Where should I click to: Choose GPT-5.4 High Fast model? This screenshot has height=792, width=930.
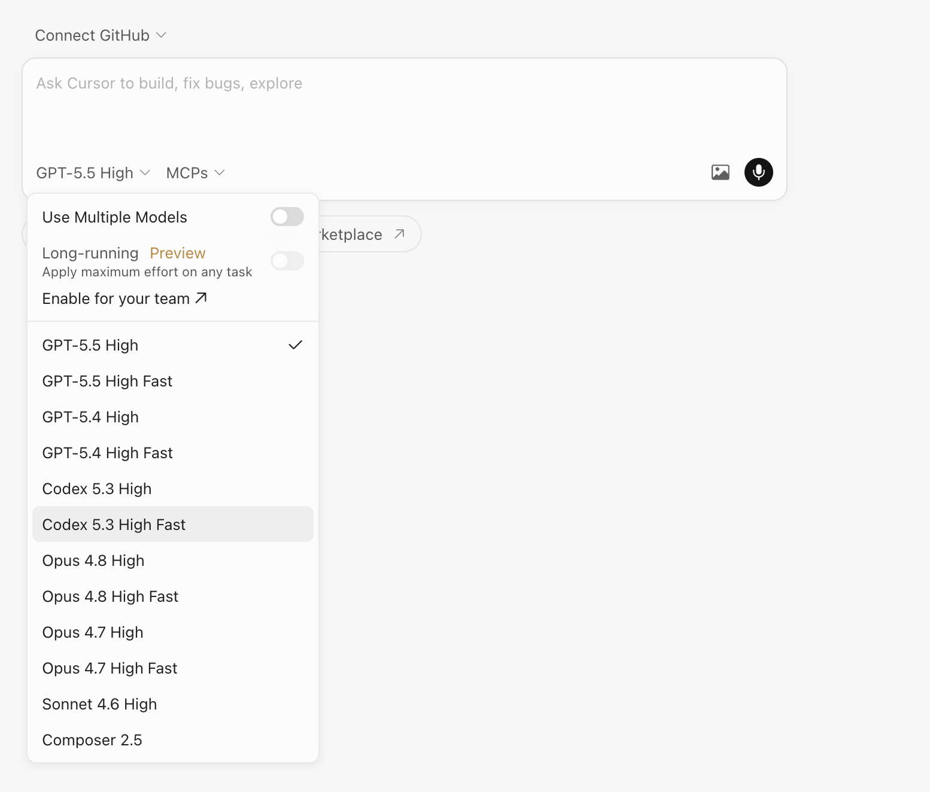173,453
